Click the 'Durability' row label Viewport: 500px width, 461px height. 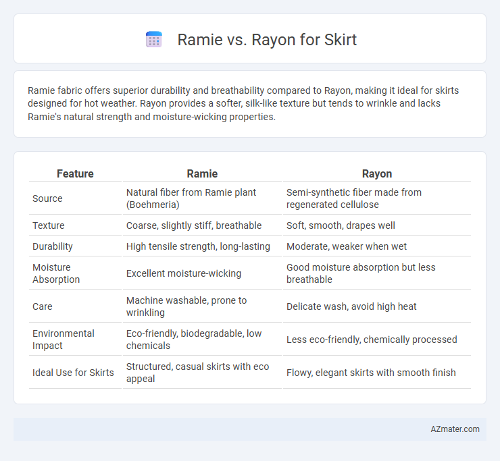(x=53, y=246)
